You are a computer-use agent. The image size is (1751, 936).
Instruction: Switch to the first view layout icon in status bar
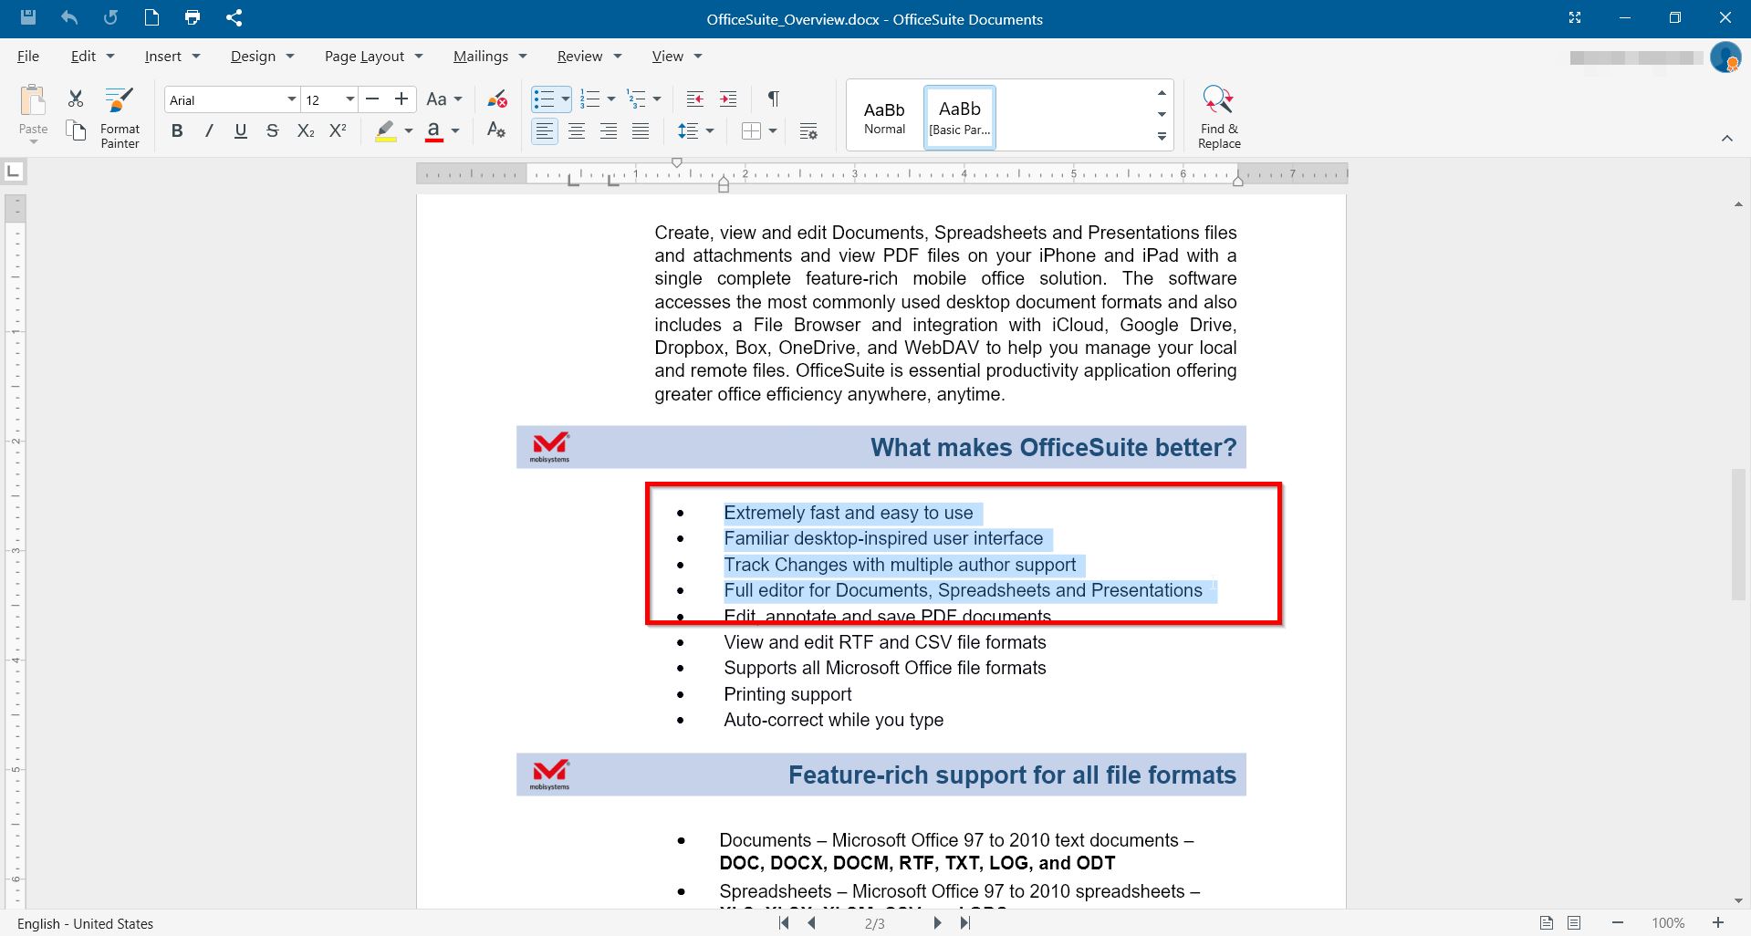[1547, 923]
